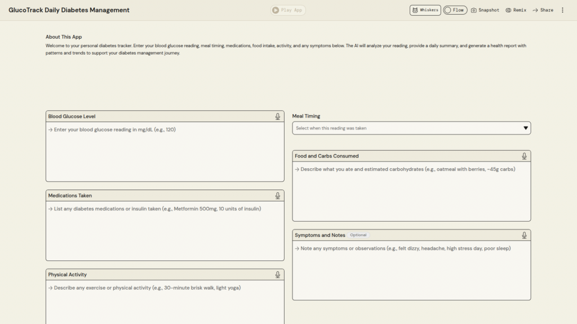
Task: Click microphone icon in Medications Taken field
Action: (278, 196)
